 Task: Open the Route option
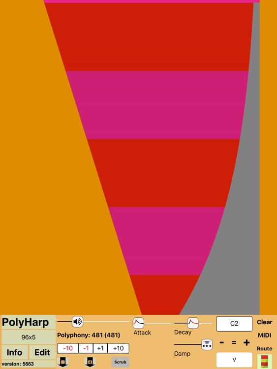[x=265, y=348]
